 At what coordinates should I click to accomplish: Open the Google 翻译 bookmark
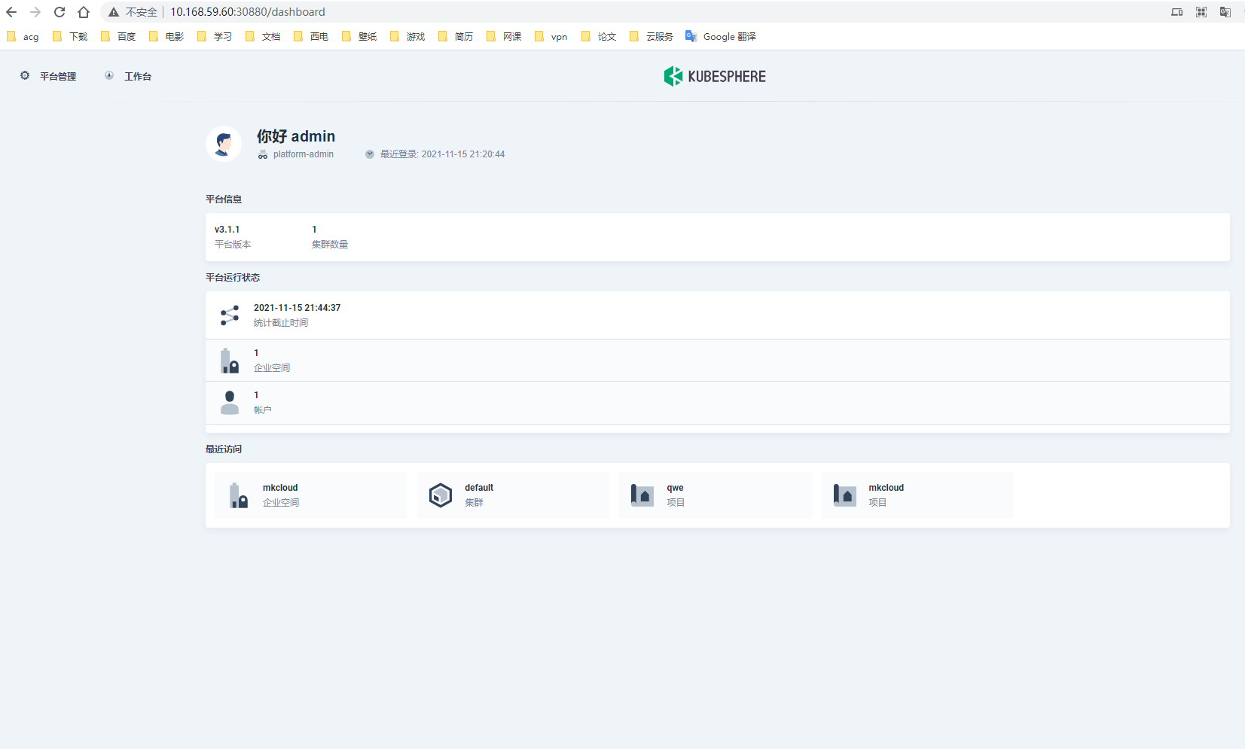(721, 36)
